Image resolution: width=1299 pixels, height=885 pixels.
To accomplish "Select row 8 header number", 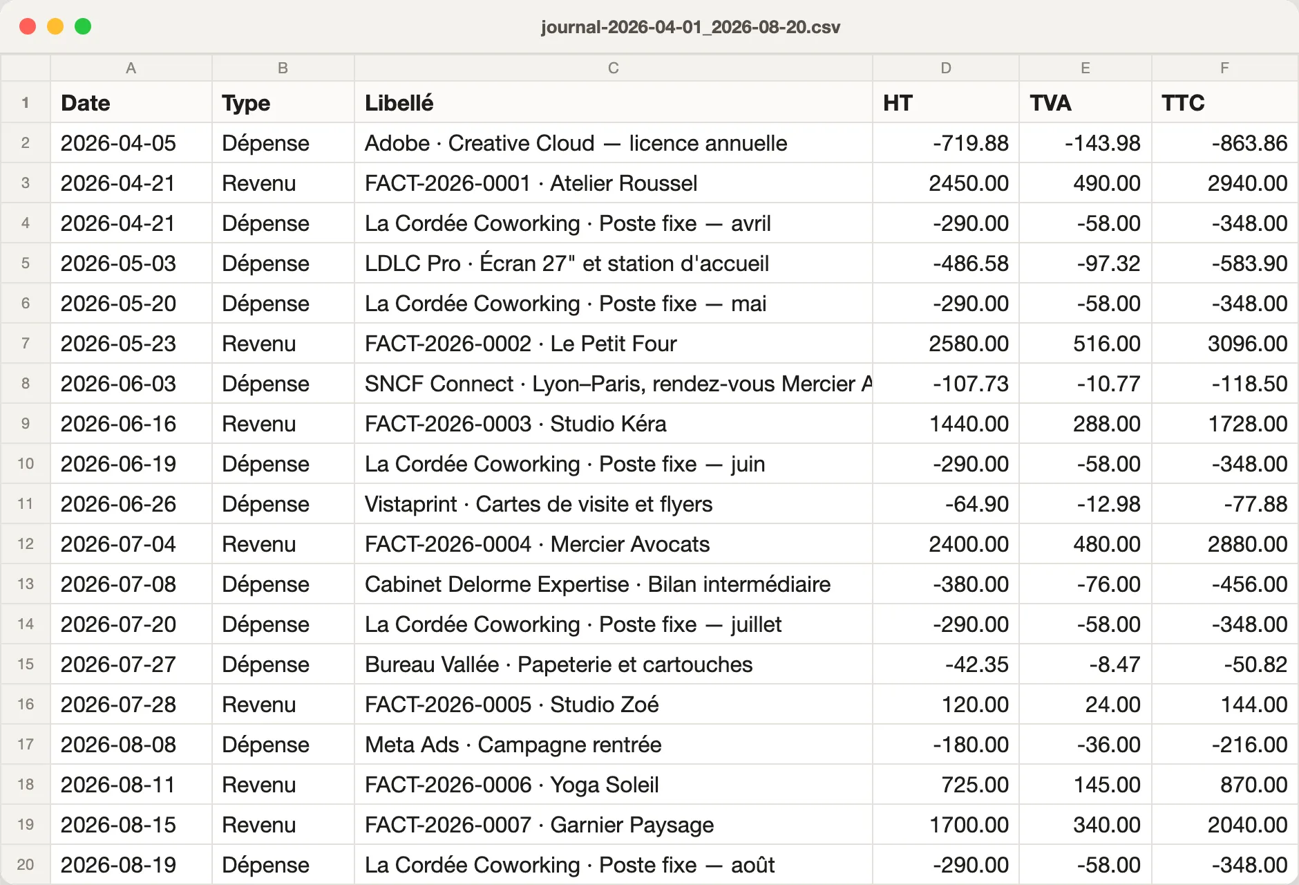I will (x=26, y=384).
